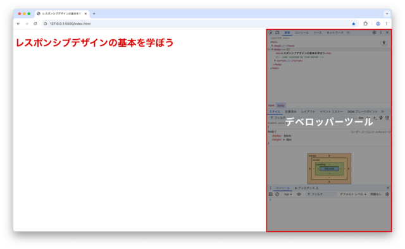405x249 pixels.
Task: Show more sidebar tabs via chevron
Action: [382, 111]
